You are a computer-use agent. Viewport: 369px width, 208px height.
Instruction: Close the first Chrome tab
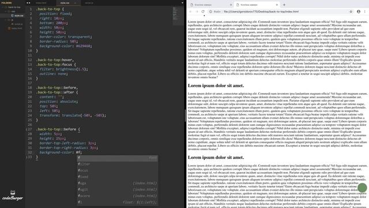tap(231, 5)
